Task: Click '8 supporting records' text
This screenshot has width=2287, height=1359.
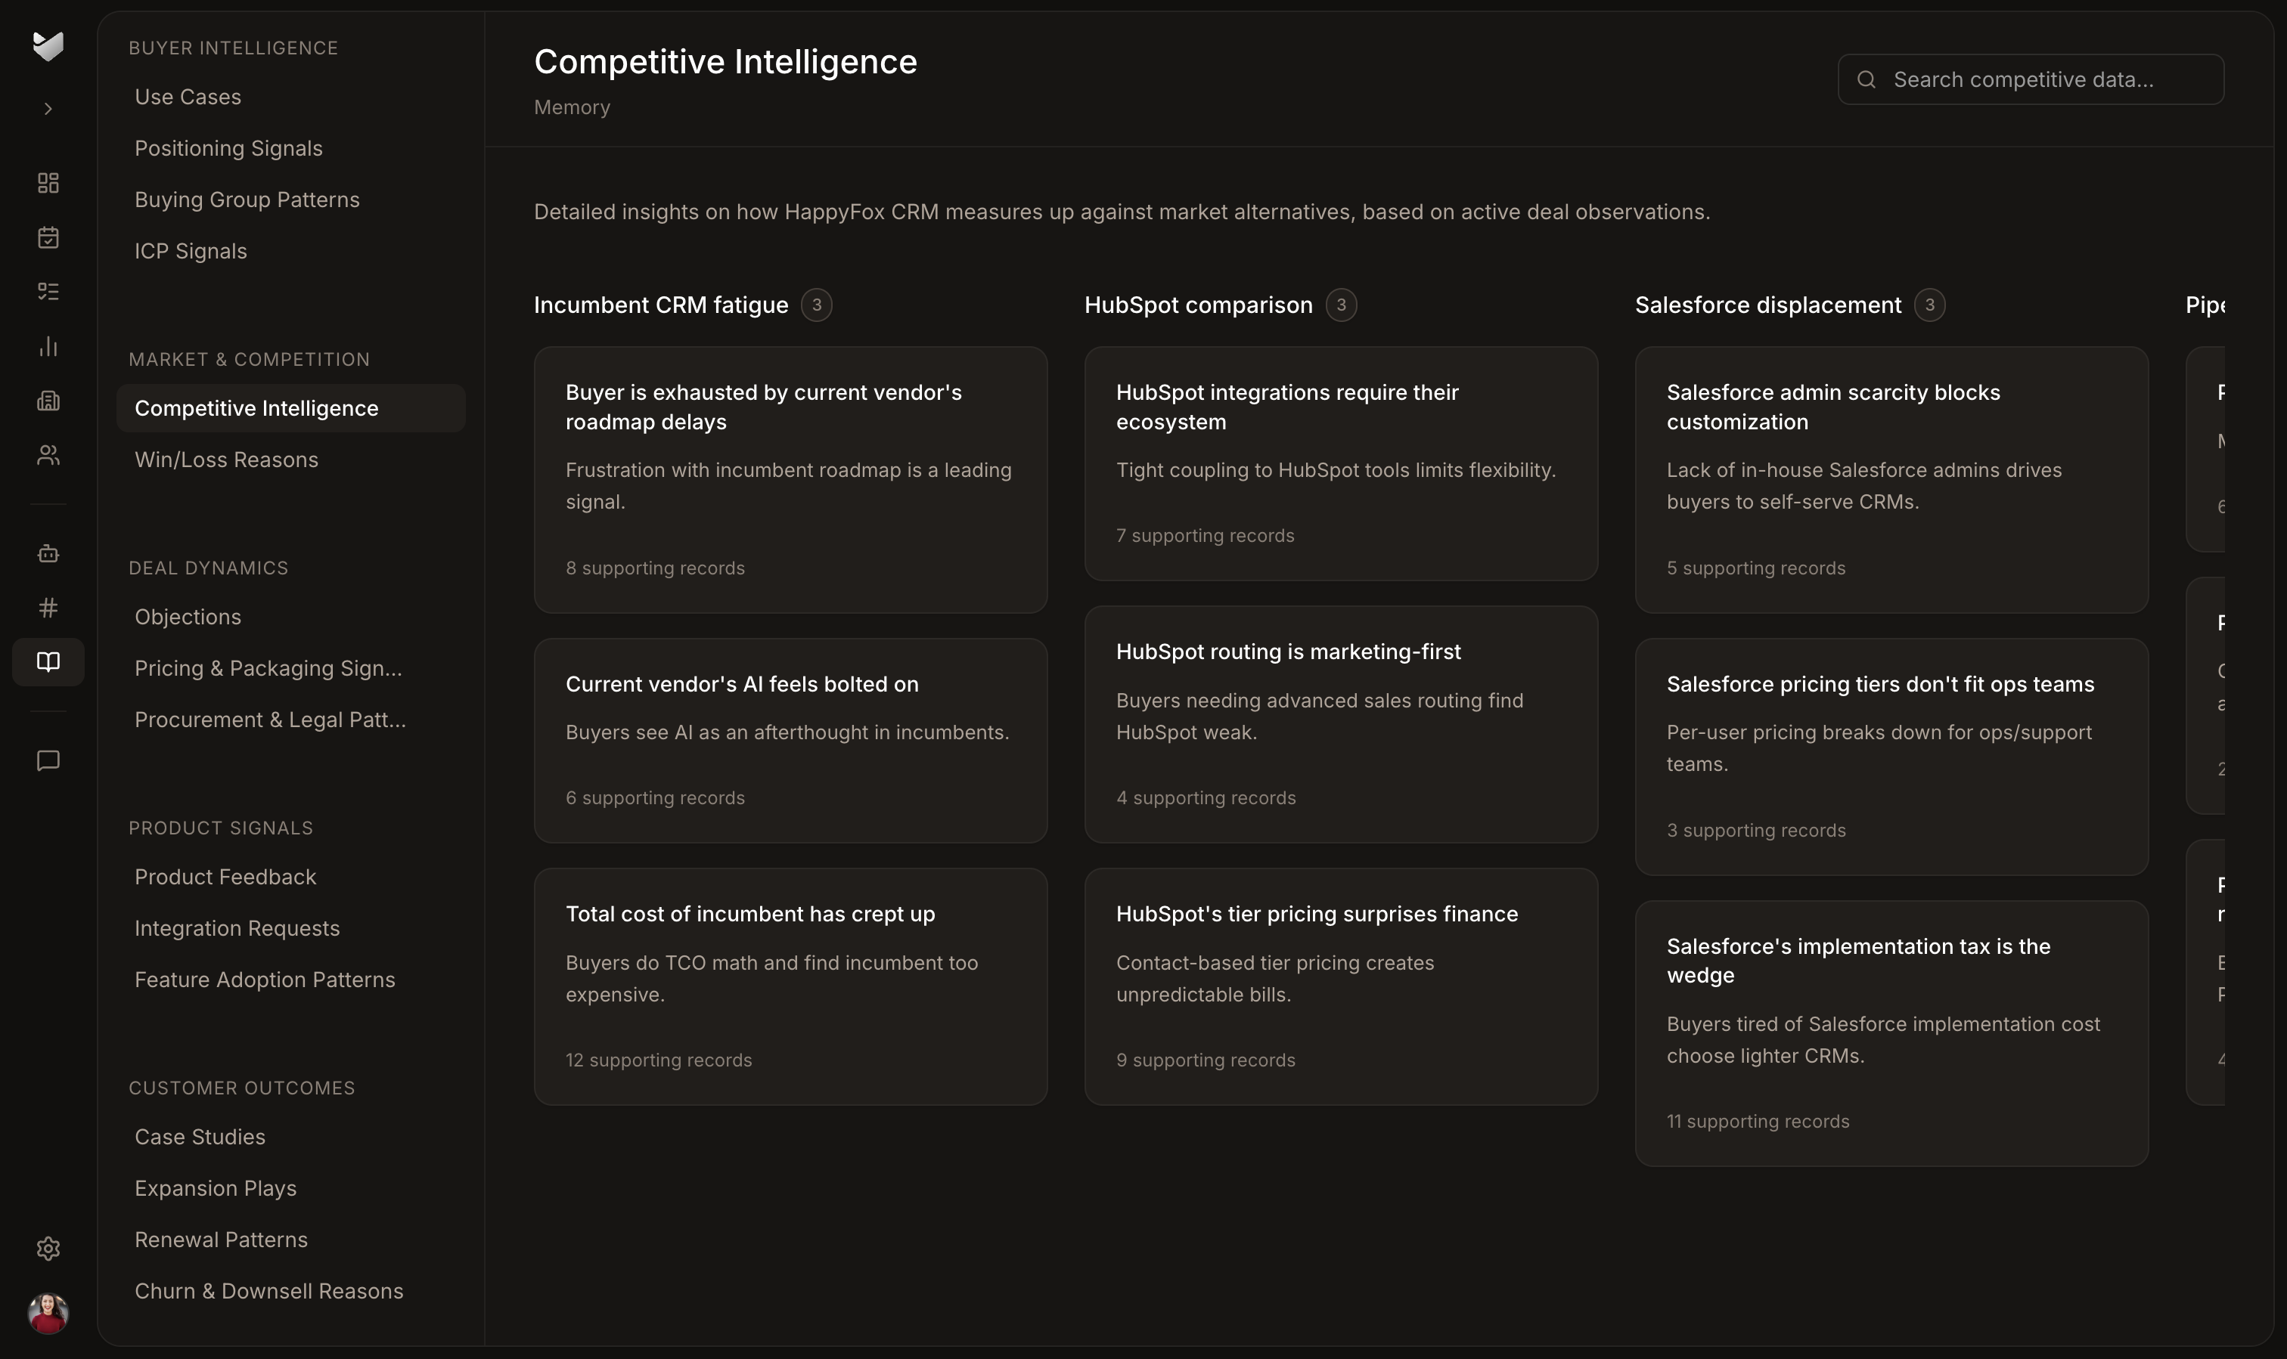Action: coord(655,568)
